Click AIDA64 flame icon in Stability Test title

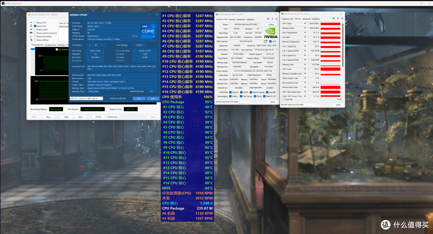(29, 15)
